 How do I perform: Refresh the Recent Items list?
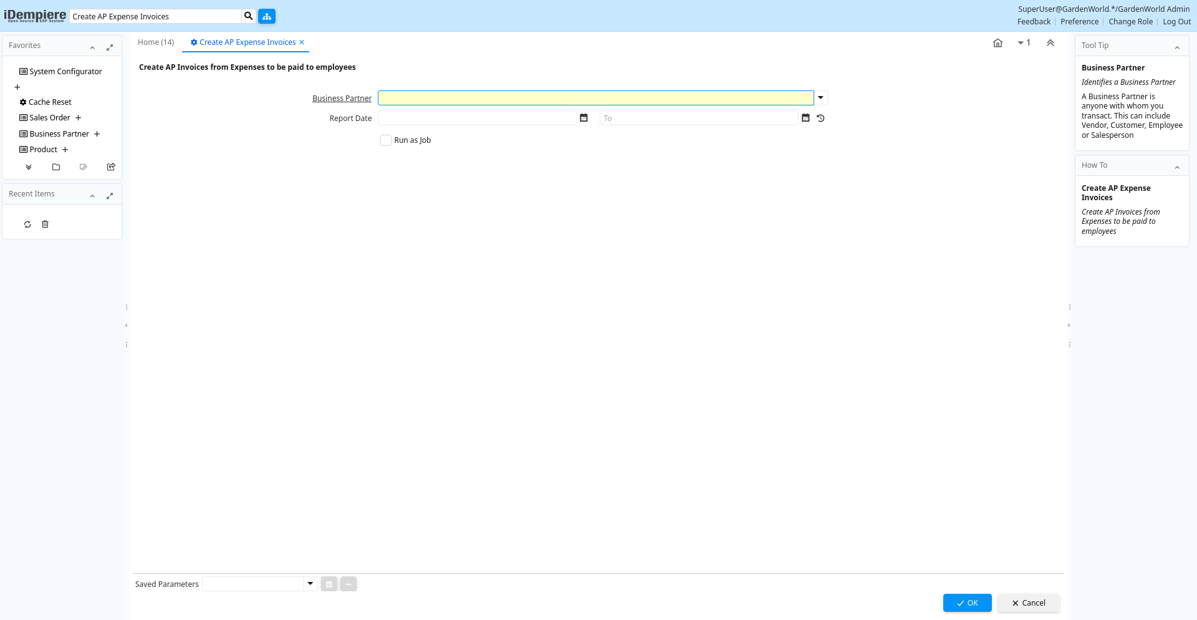point(27,225)
